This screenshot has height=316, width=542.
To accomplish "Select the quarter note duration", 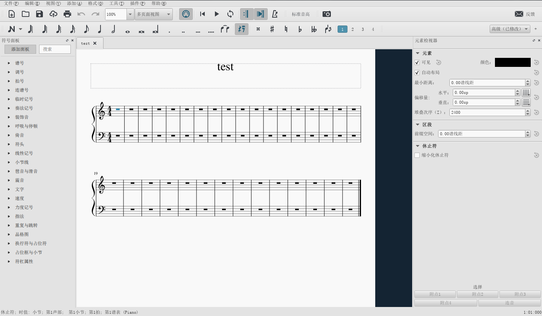I will tap(100, 29).
